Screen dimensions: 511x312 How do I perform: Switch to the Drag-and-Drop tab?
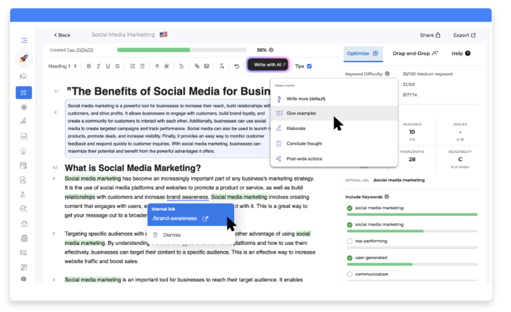416,53
